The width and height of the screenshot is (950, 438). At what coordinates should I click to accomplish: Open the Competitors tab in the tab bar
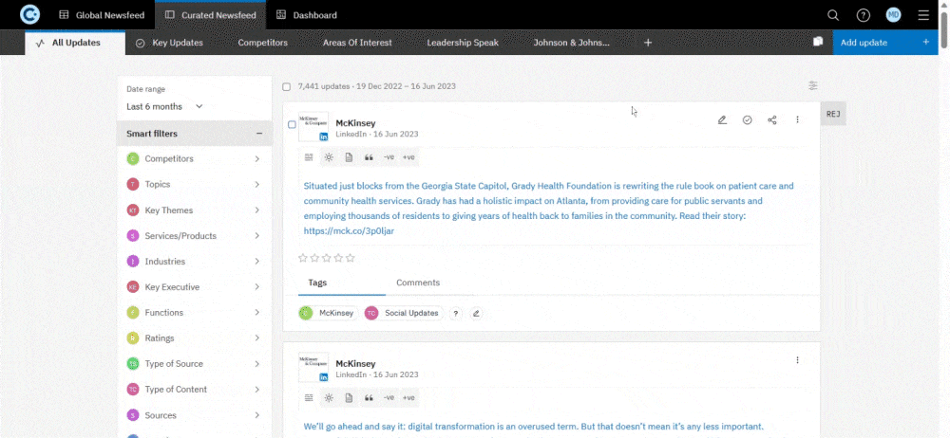click(262, 43)
